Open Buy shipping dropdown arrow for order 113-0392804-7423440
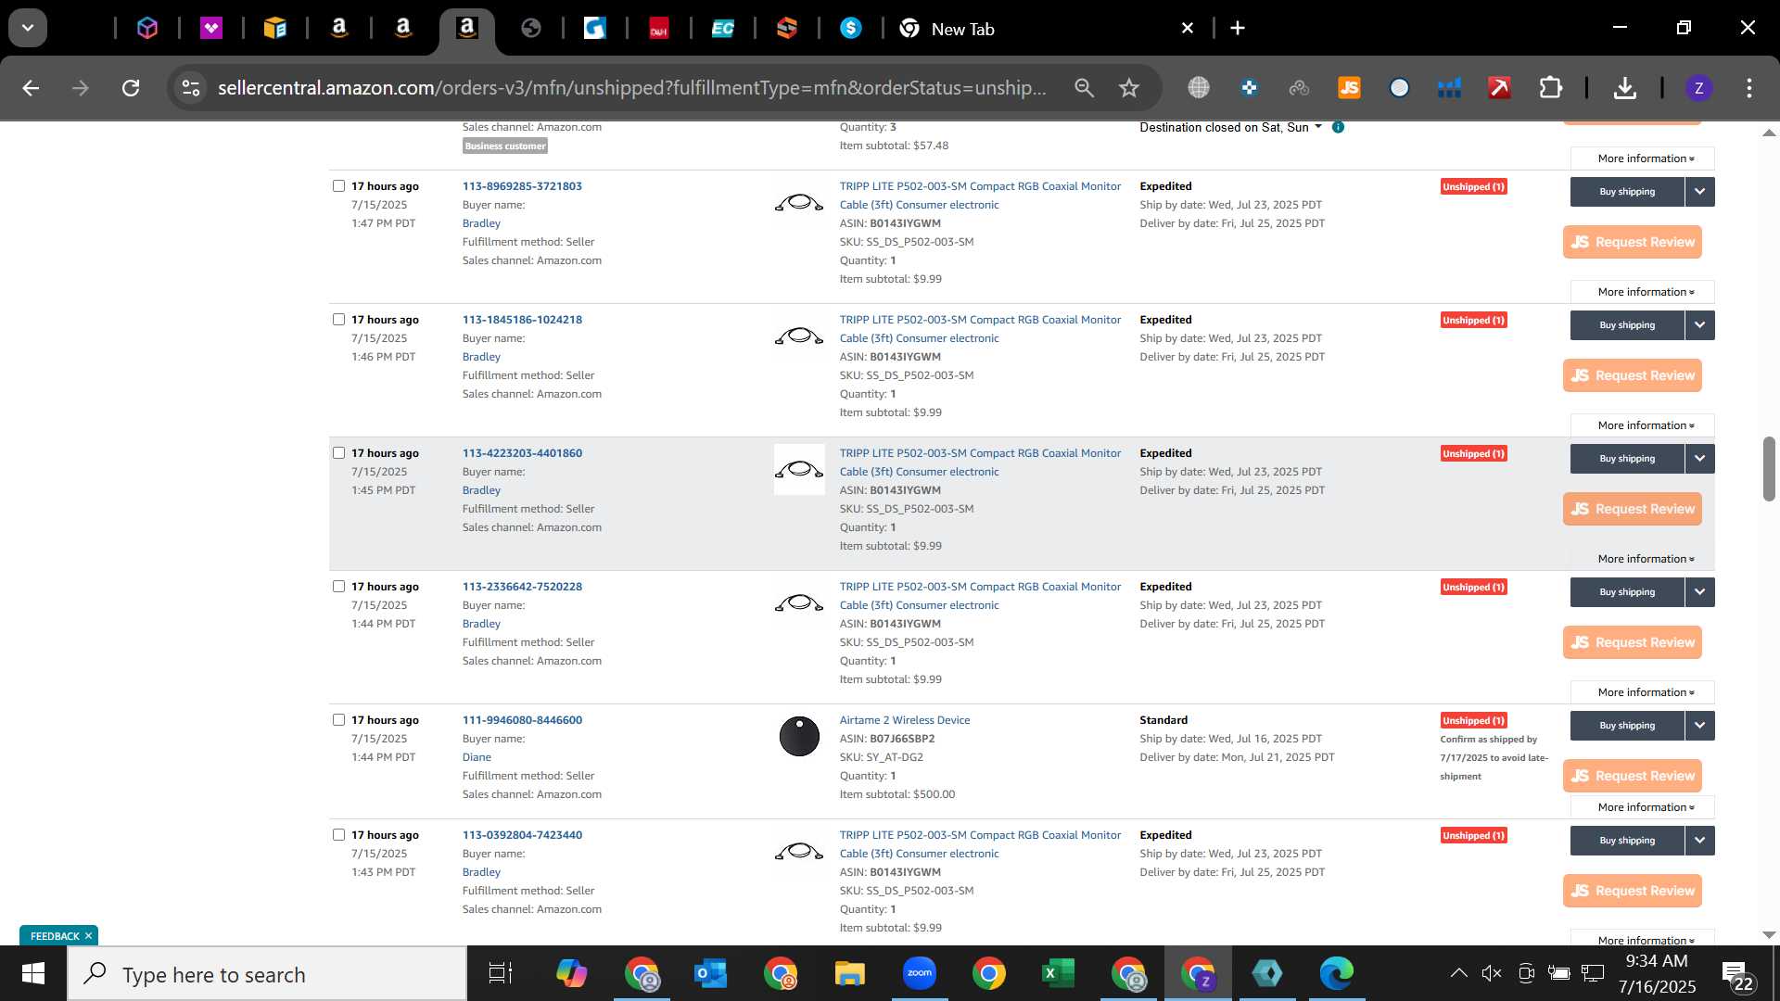 [1699, 841]
